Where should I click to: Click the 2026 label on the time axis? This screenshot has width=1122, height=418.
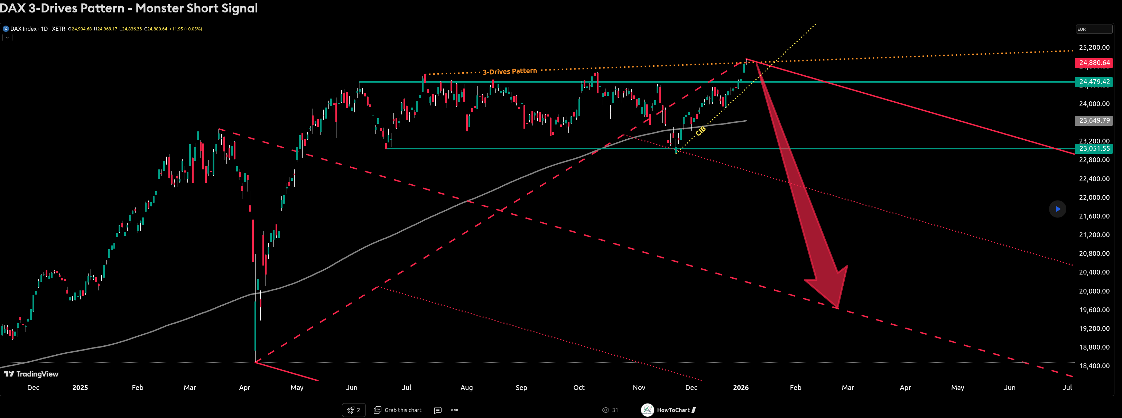[741, 387]
